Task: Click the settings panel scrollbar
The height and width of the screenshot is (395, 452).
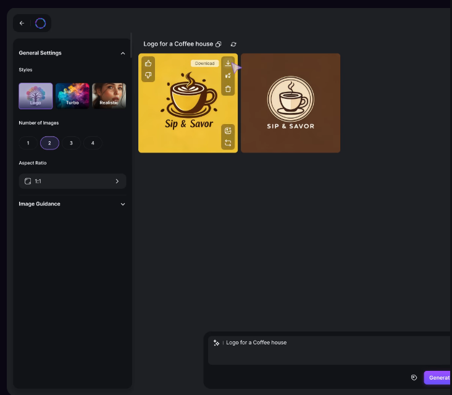Action: pyautogui.click(x=131, y=46)
